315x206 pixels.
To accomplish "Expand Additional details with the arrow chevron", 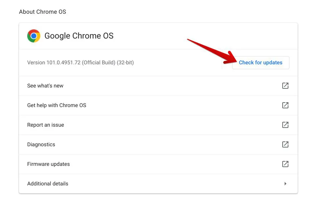I will click(x=285, y=183).
